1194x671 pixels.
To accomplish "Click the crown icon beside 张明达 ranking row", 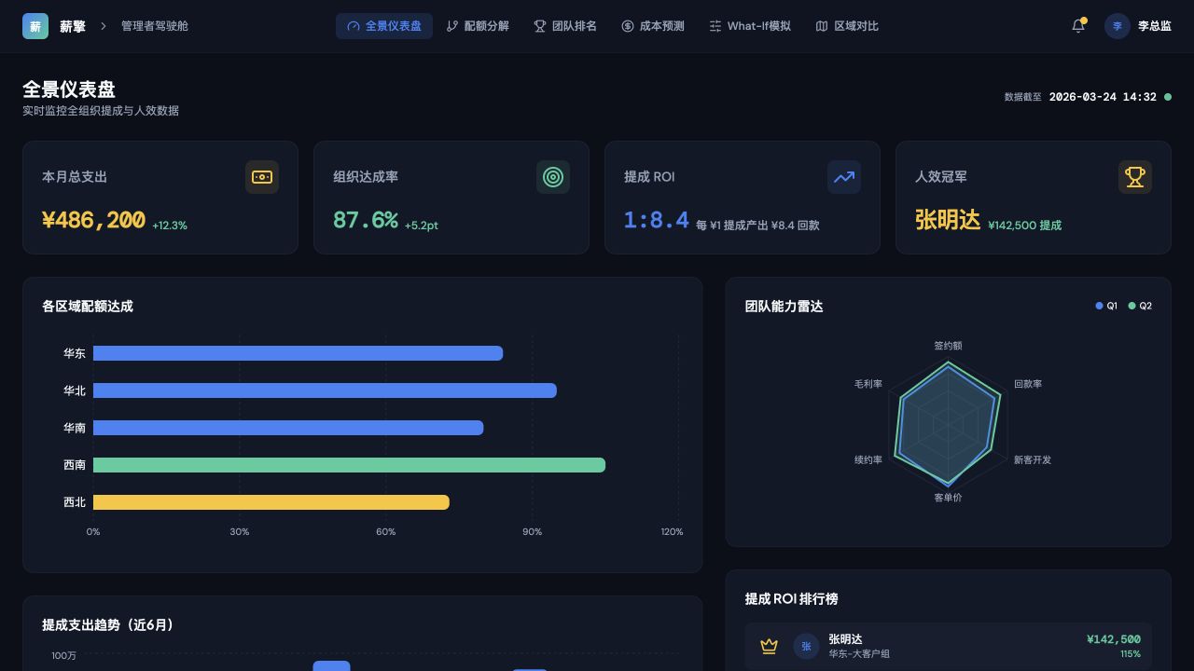I will pyautogui.click(x=769, y=646).
